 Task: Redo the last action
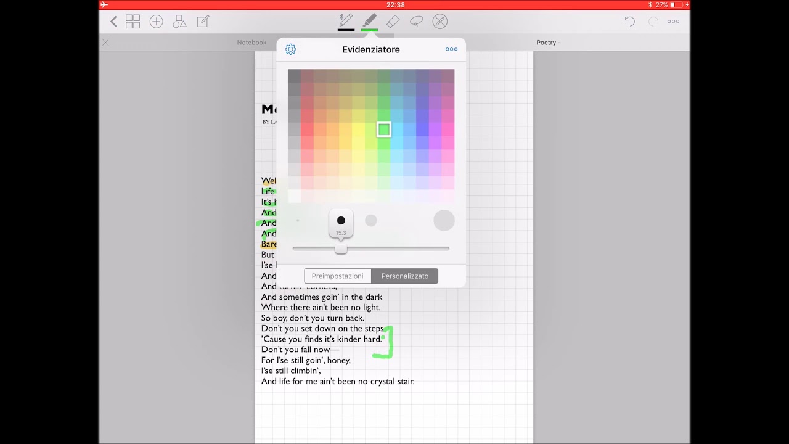point(653,21)
